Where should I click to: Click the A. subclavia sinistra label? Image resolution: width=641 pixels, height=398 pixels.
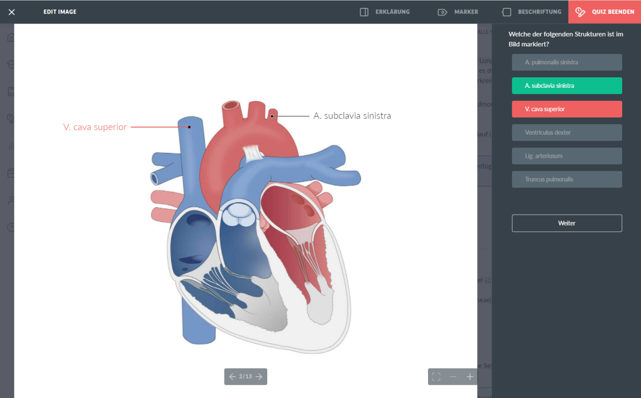(352, 116)
